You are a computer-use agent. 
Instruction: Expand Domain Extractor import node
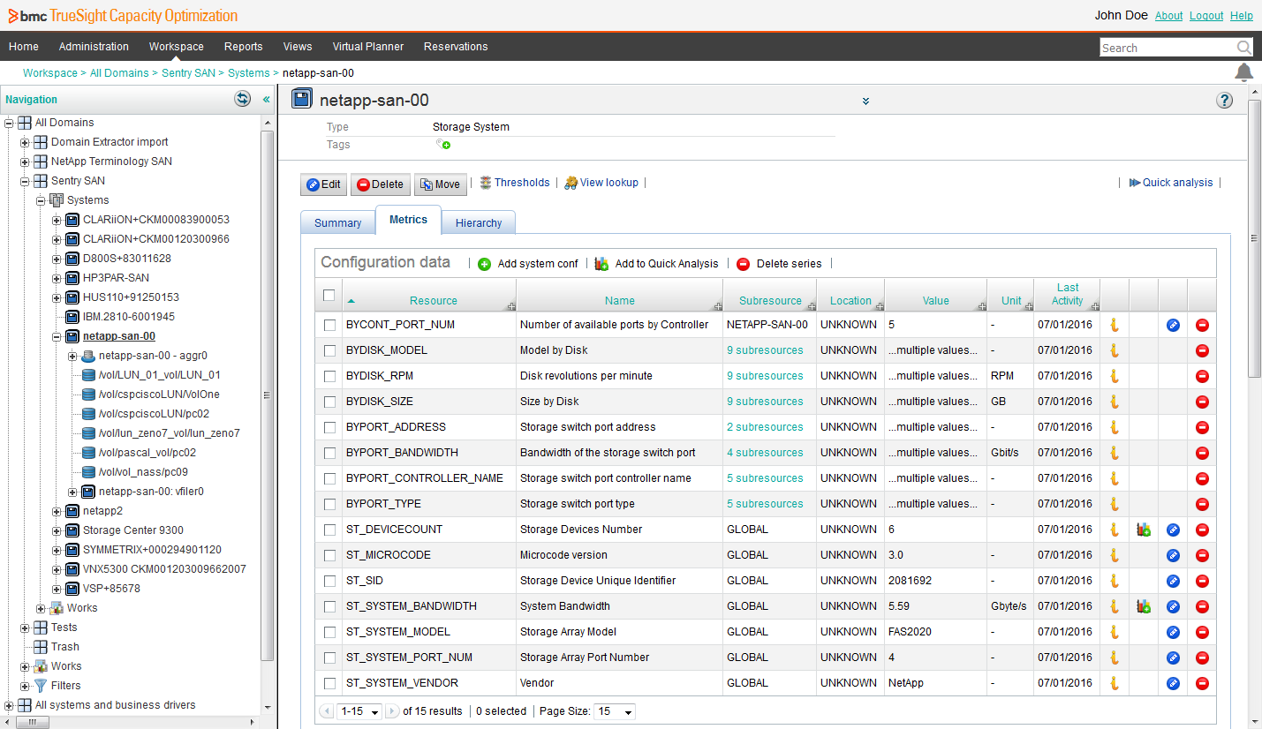pyautogui.click(x=25, y=142)
